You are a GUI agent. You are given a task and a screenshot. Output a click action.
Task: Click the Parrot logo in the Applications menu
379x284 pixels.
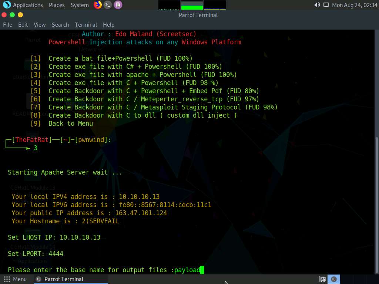click(7, 5)
